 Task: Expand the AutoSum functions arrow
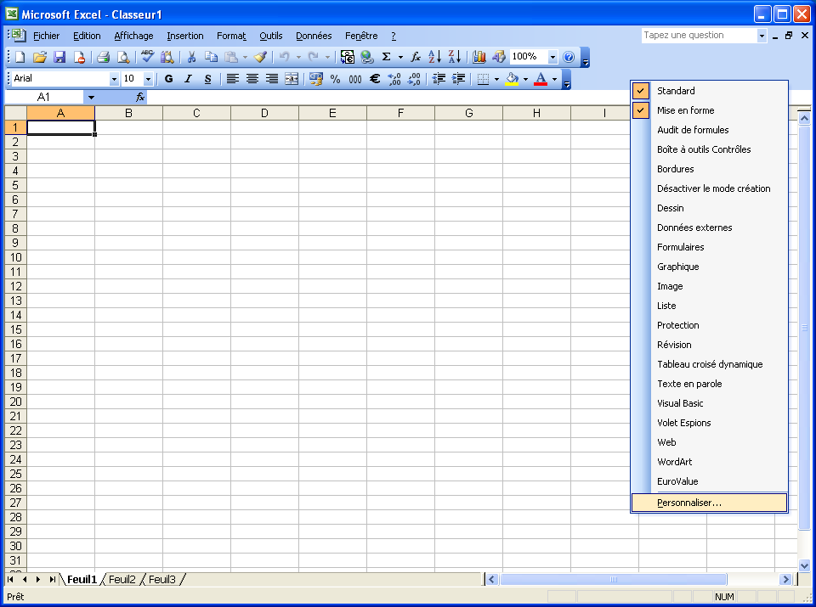click(x=400, y=57)
